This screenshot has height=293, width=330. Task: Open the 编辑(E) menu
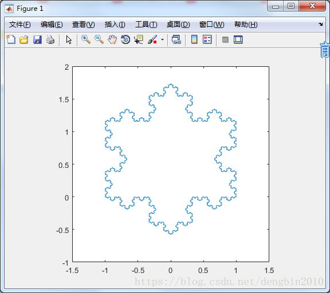(52, 25)
